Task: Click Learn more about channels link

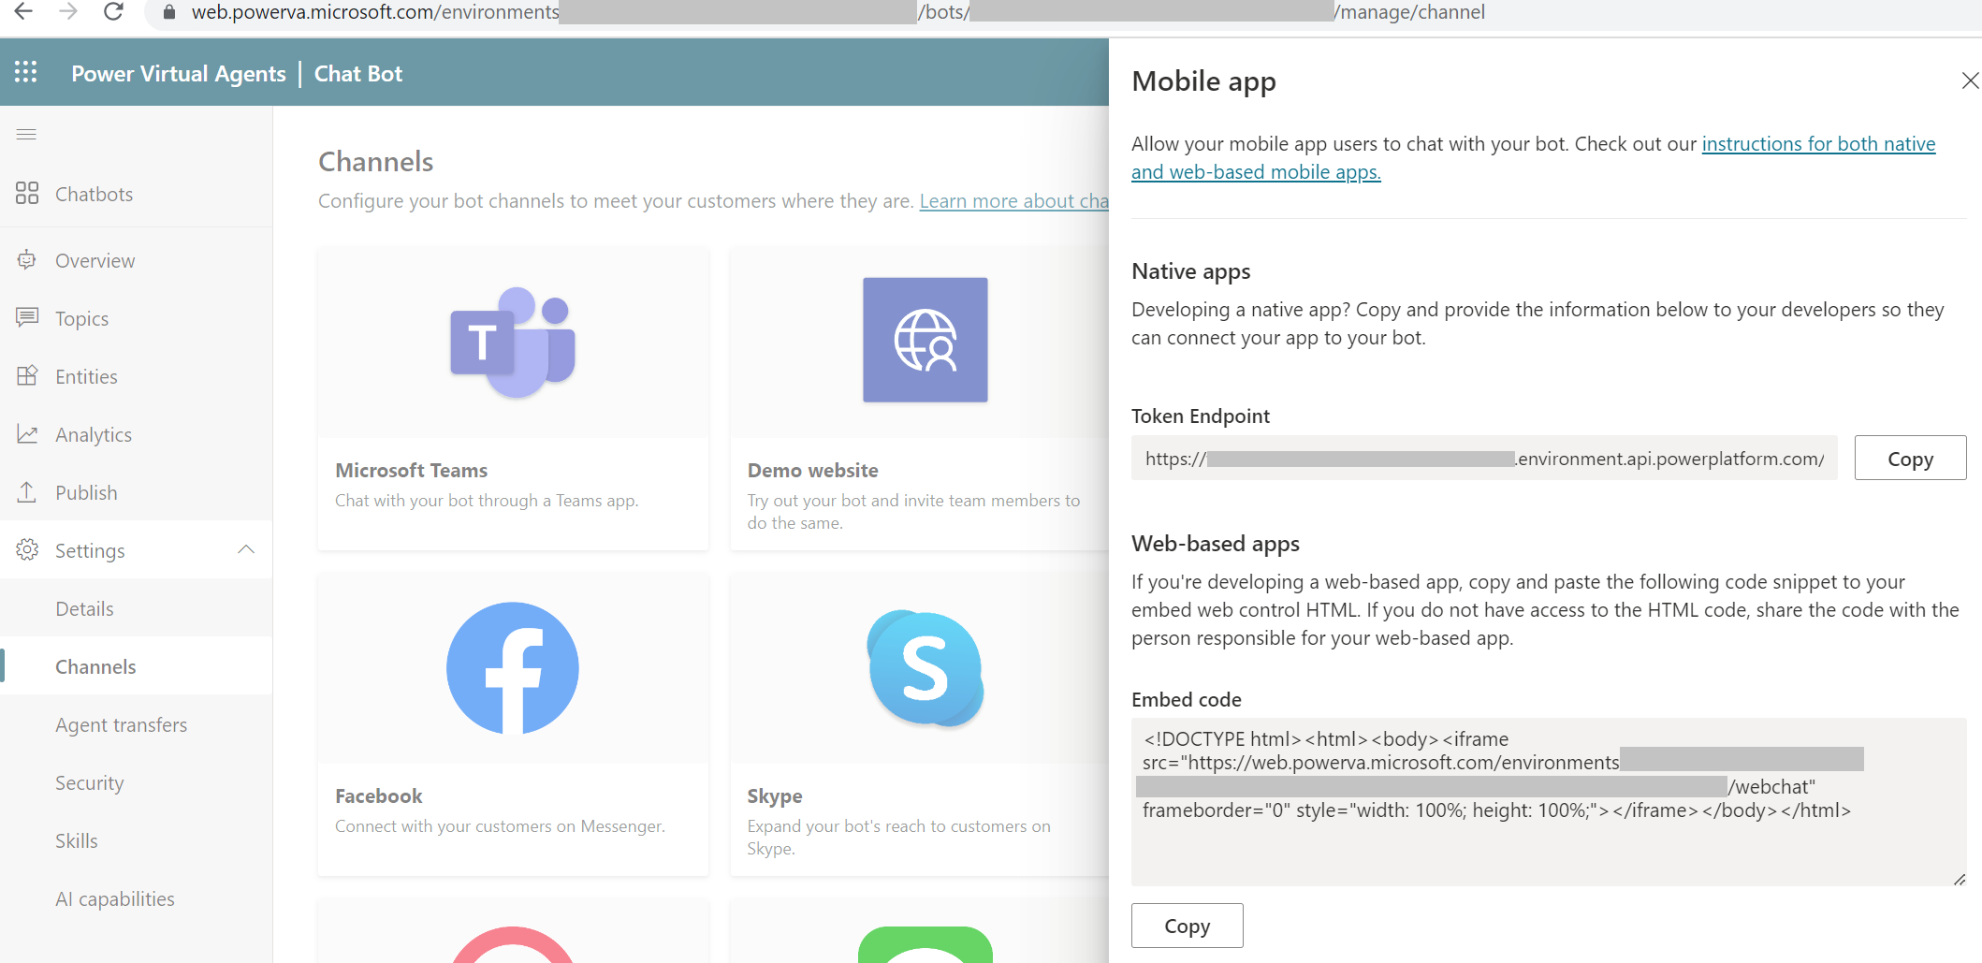Action: pyautogui.click(x=1015, y=200)
